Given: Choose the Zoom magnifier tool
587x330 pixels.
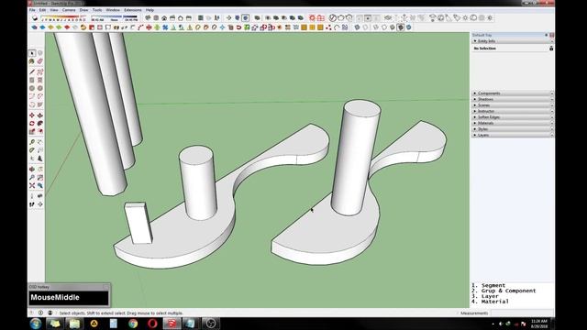Looking at the screenshot, I should [x=32, y=177].
